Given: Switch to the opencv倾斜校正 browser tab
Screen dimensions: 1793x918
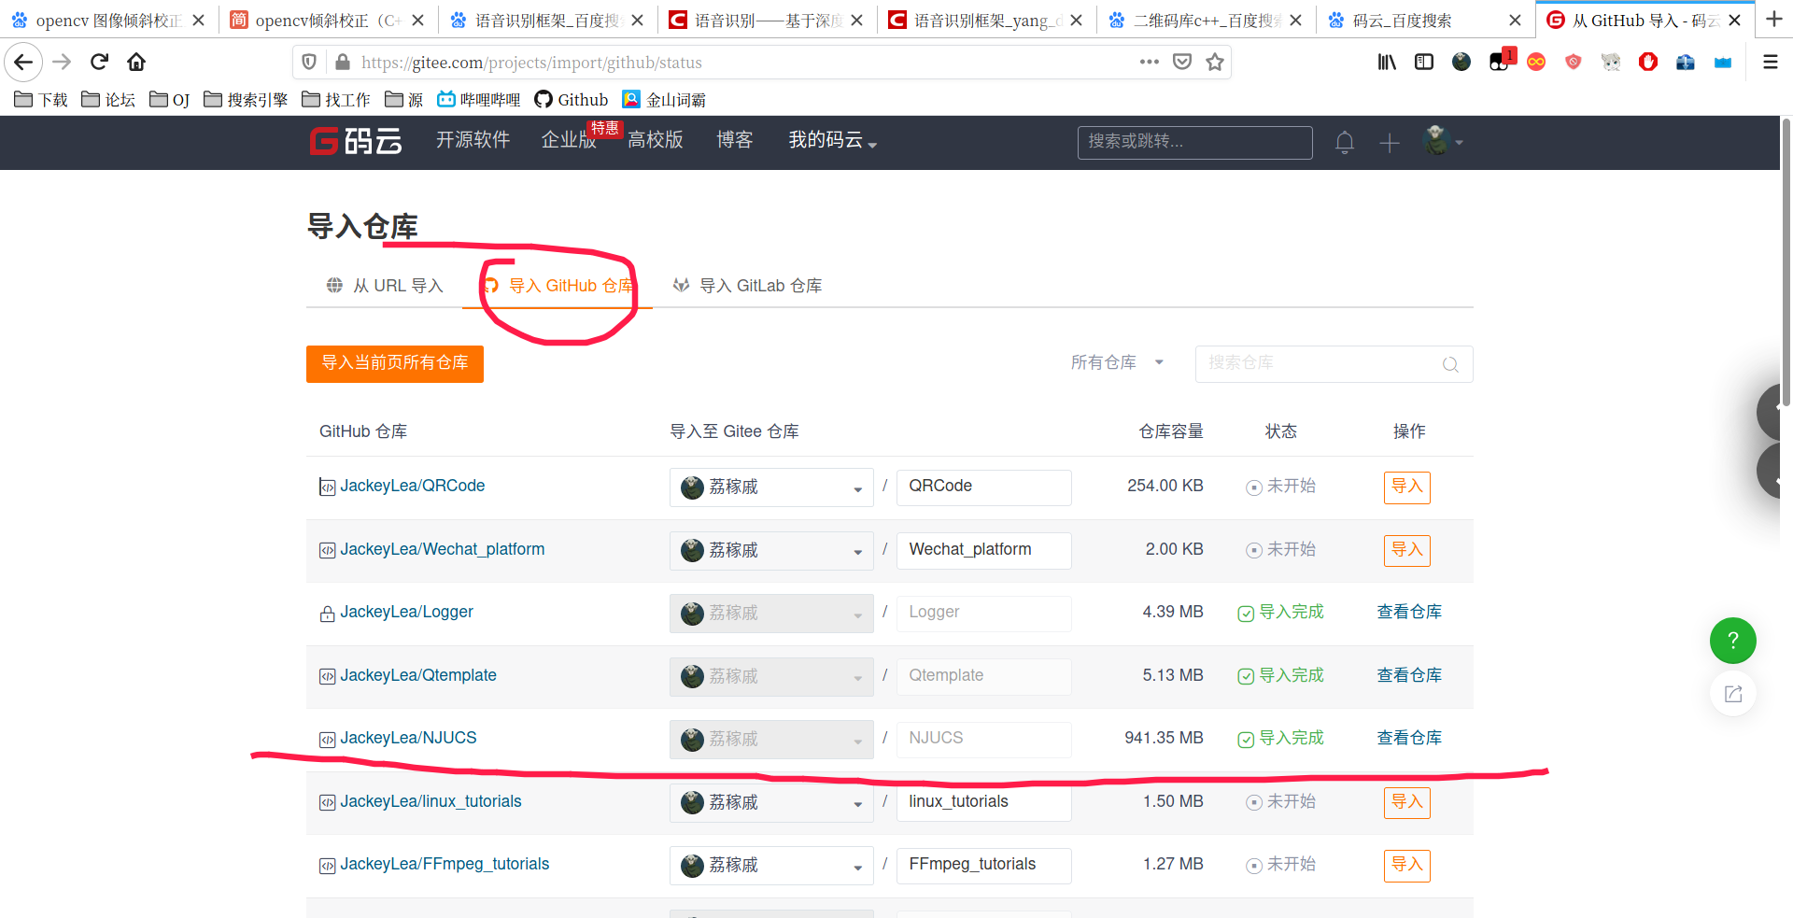Looking at the screenshot, I should coord(328,20).
